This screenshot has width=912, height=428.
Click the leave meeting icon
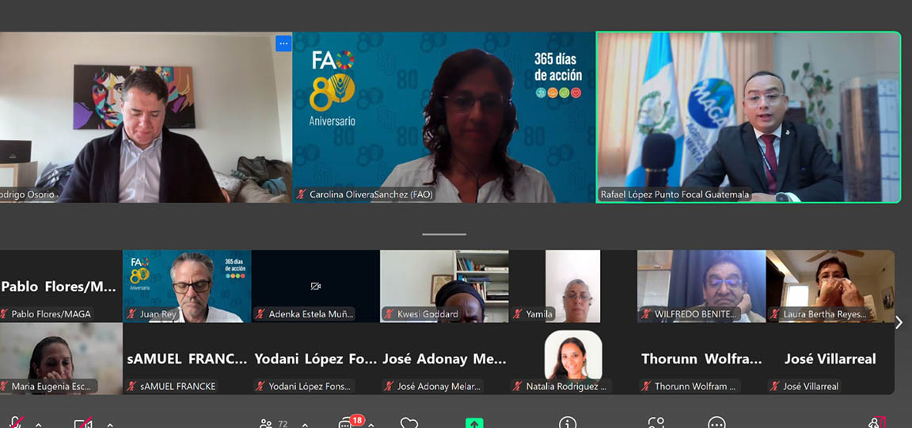876,423
